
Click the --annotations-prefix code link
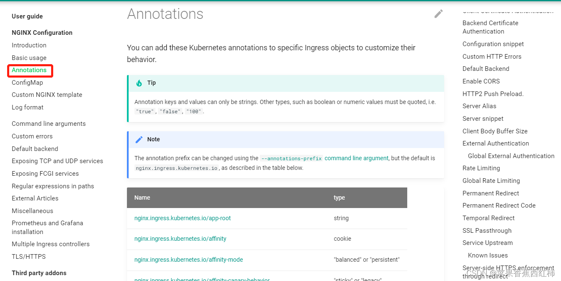tap(291, 159)
